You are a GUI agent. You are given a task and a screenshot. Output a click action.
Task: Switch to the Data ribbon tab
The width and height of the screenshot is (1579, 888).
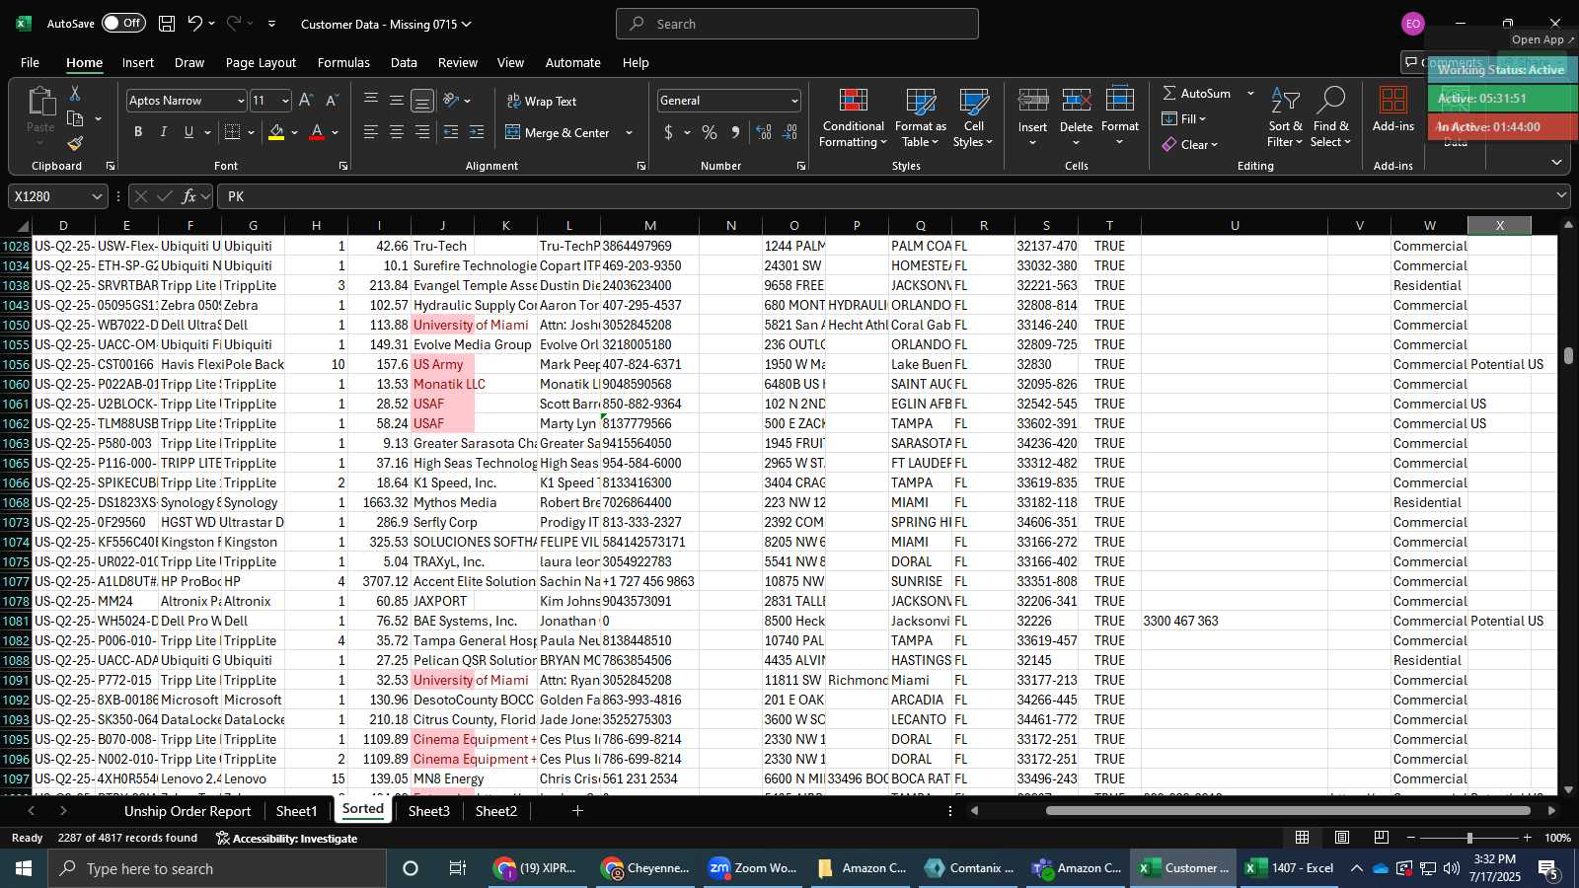coord(404,62)
